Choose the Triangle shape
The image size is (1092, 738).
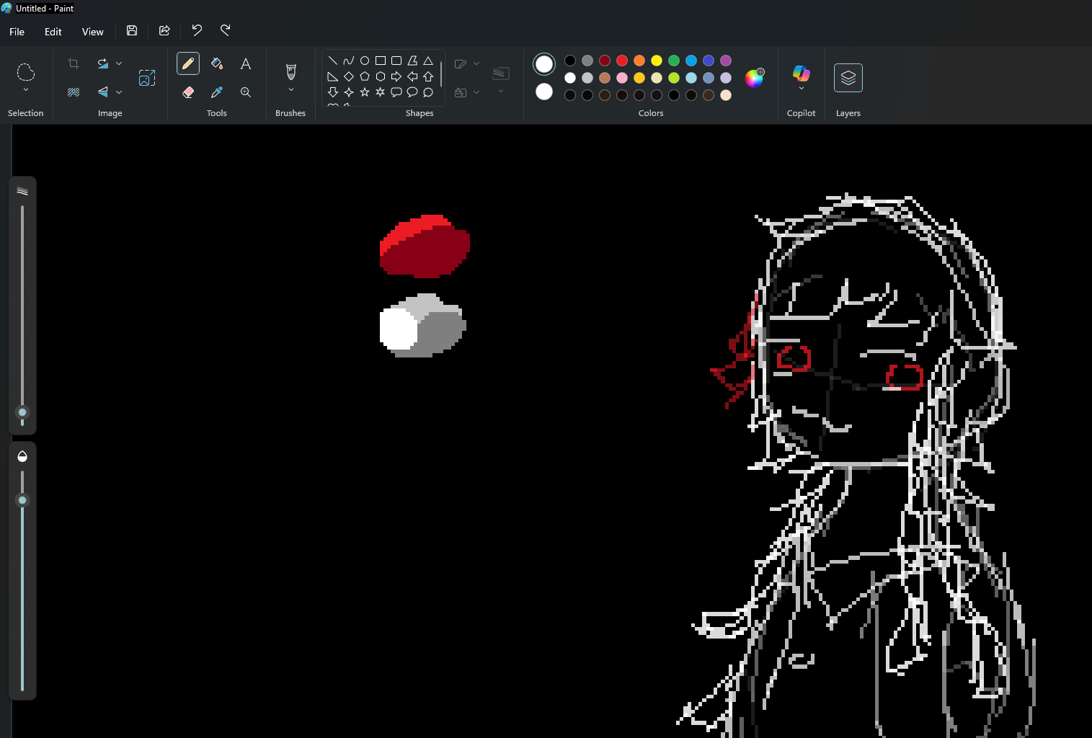coord(428,61)
